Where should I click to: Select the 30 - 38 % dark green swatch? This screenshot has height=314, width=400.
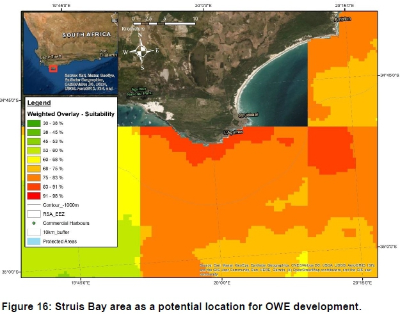pos(34,122)
